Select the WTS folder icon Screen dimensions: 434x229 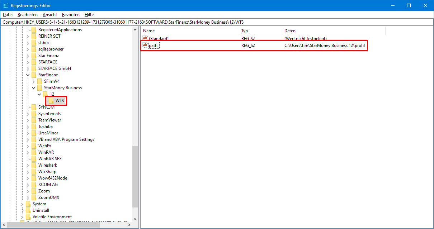tap(51, 101)
